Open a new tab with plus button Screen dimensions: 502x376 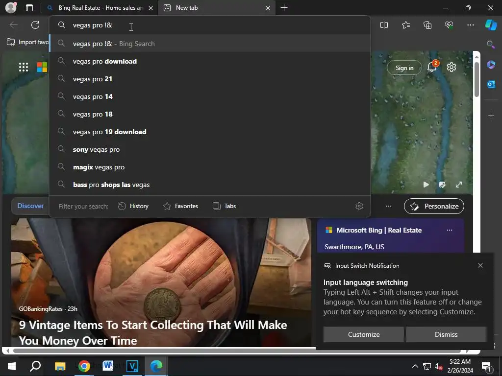[x=284, y=8]
